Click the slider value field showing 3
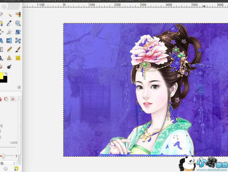Viewport: 228px width, 172px height. (16, 156)
